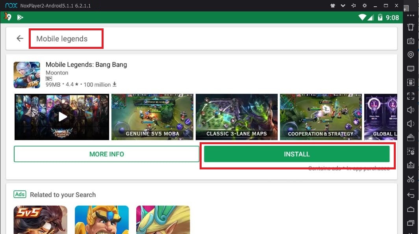419x234 pixels.
Task: Click the Related to your Search heading
Action: (x=63, y=195)
